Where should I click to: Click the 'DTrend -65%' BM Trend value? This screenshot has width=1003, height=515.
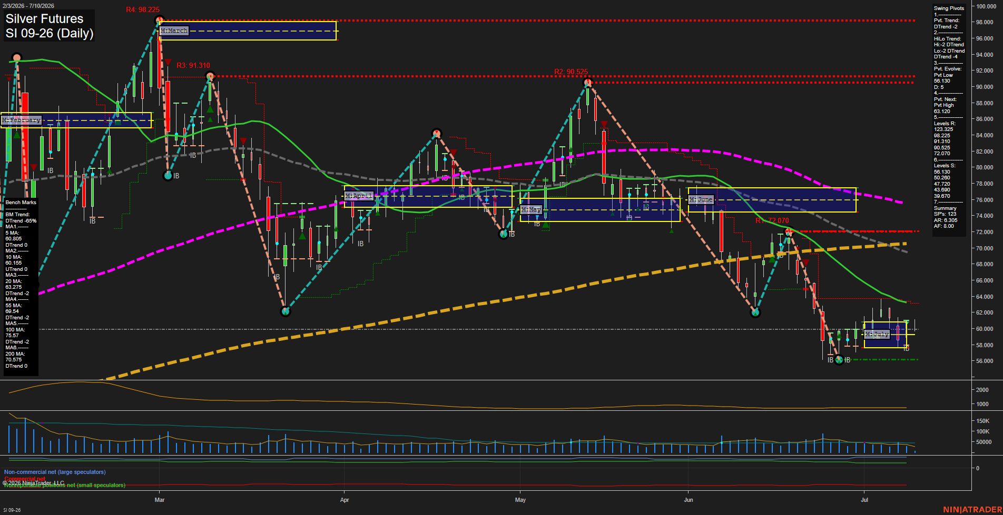pyautogui.click(x=21, y=221)
